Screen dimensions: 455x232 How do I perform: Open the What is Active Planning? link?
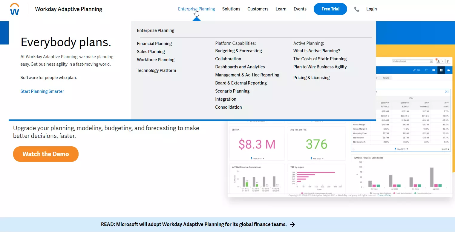(x=317, y=51)
